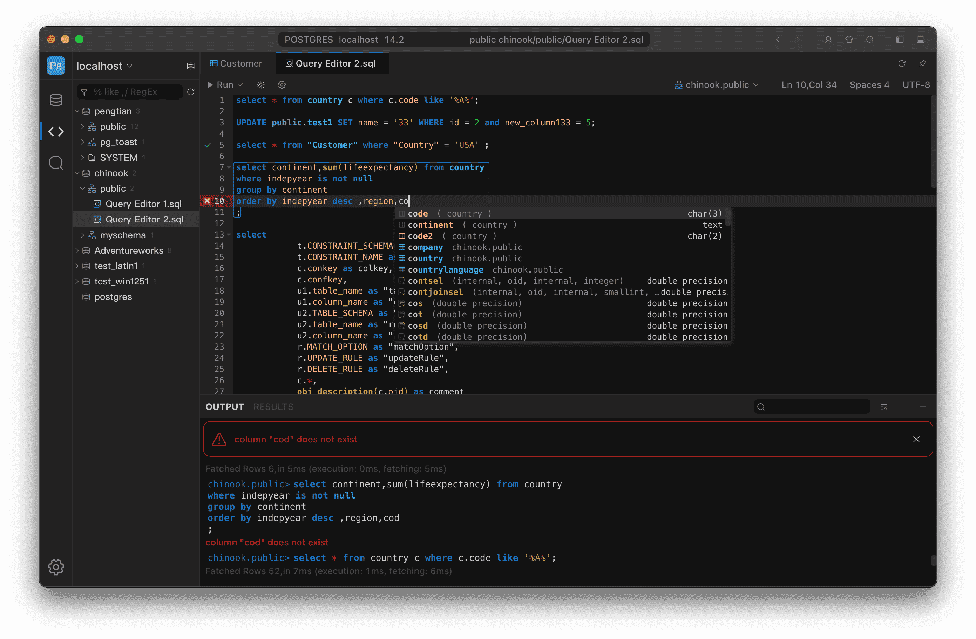Dismiss the column does not exist error

pos(916,439)
